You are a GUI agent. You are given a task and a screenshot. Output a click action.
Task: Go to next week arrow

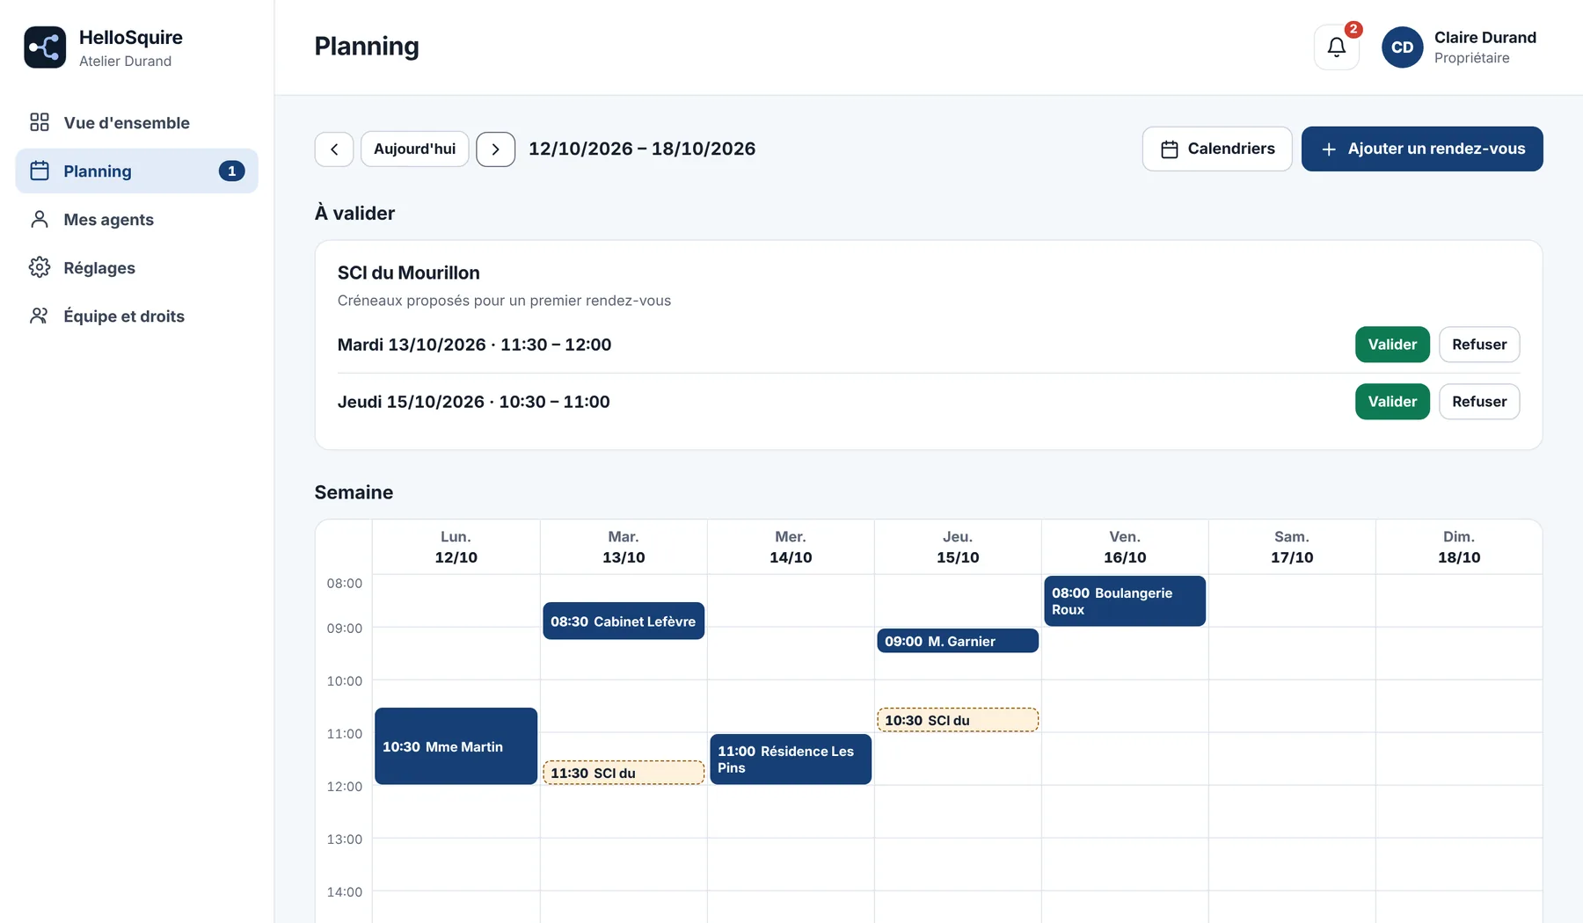click(495, 149)
